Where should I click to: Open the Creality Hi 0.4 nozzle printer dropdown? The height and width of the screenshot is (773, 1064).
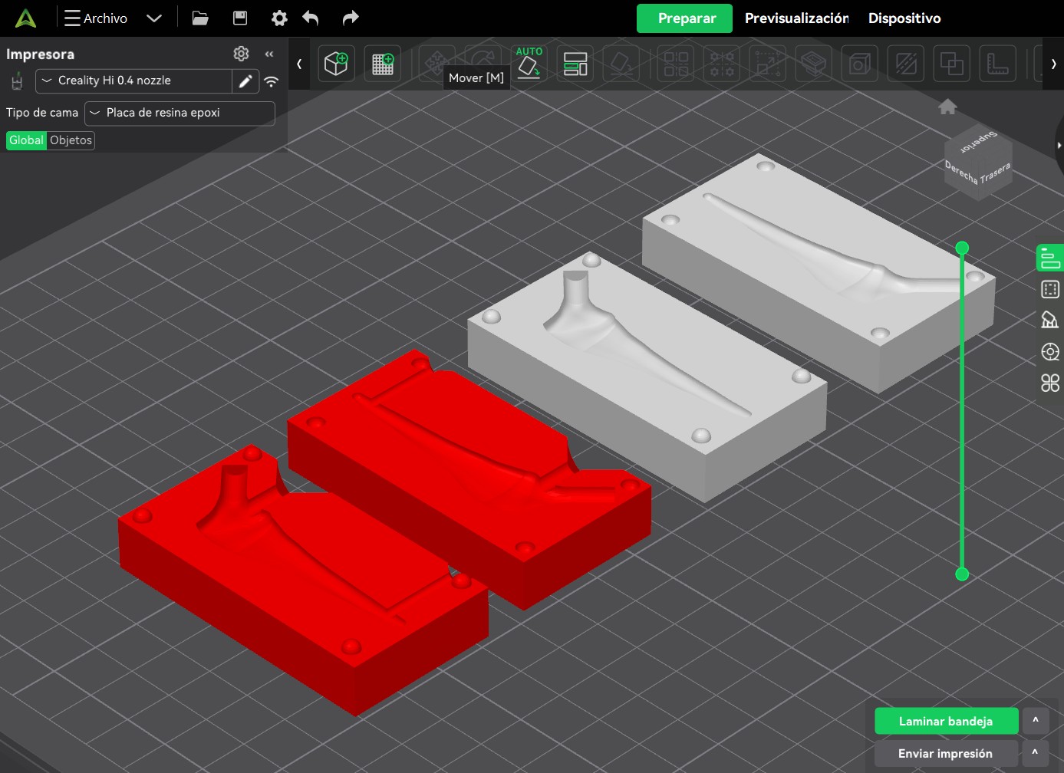tap(133, 81)
